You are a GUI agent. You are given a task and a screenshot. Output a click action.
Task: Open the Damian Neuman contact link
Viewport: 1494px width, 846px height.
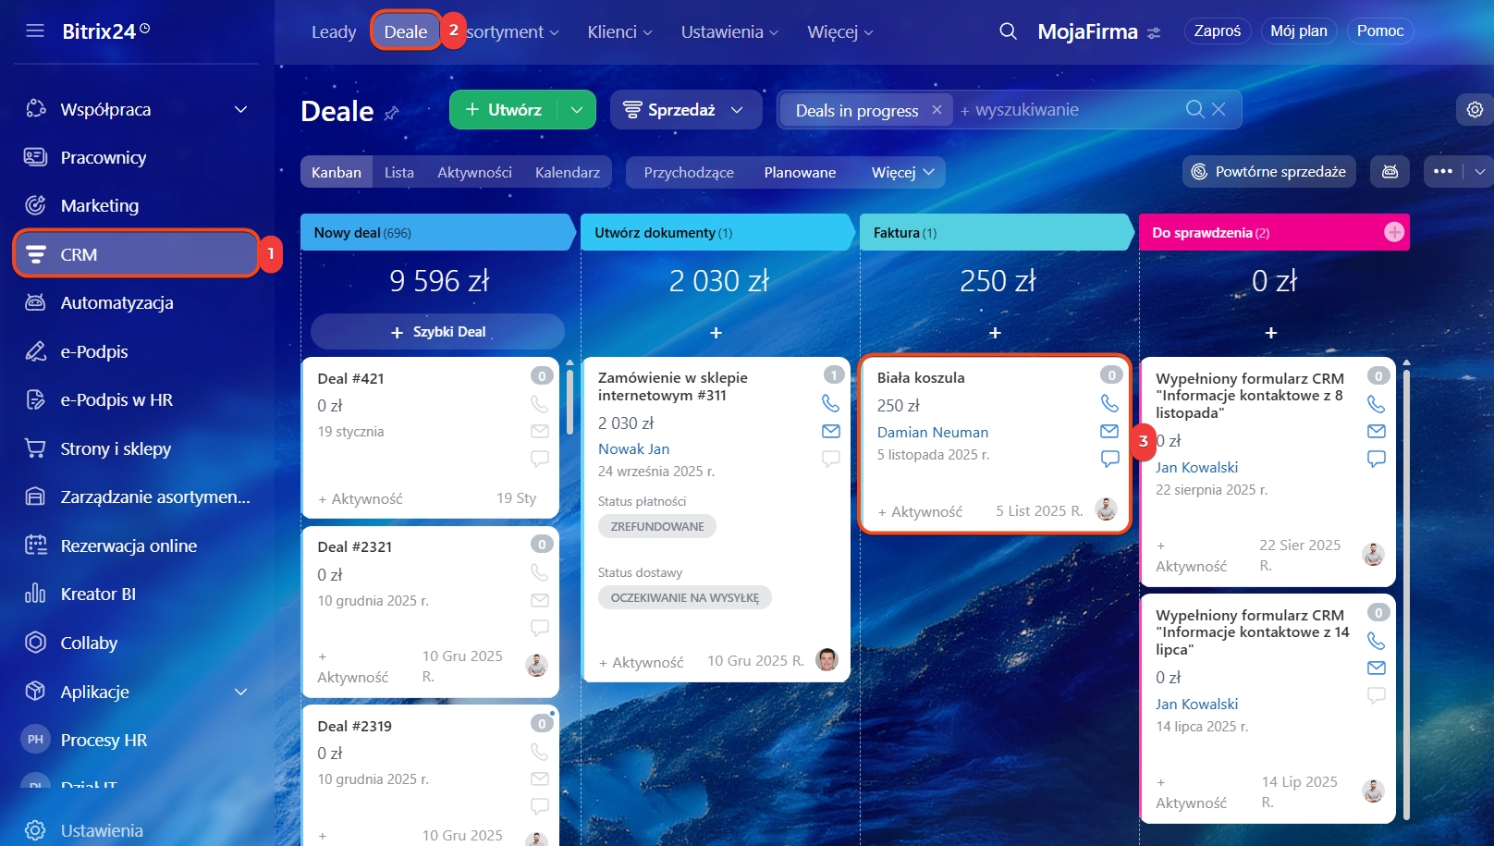(932, 432)
